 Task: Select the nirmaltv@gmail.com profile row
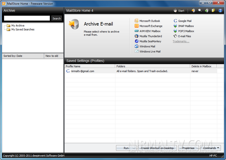coord(141,71)
